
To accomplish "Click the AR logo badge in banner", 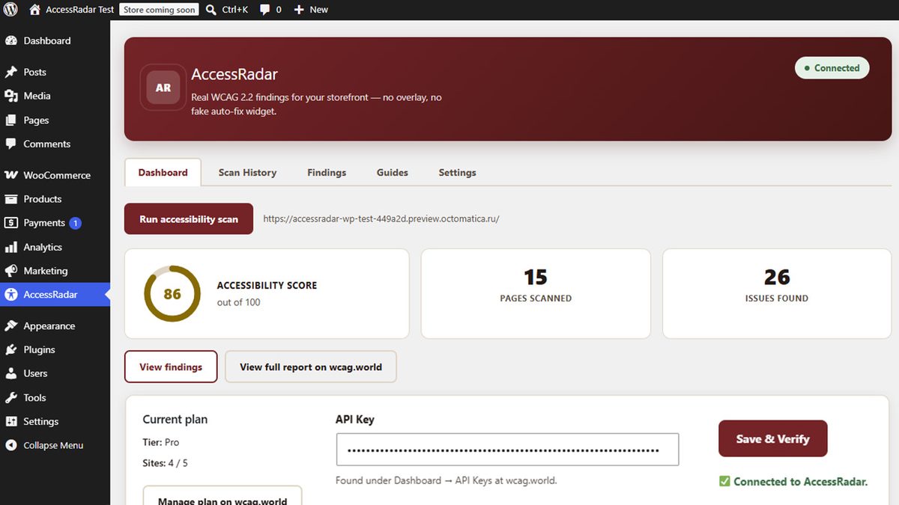I will tap(163, 88).
